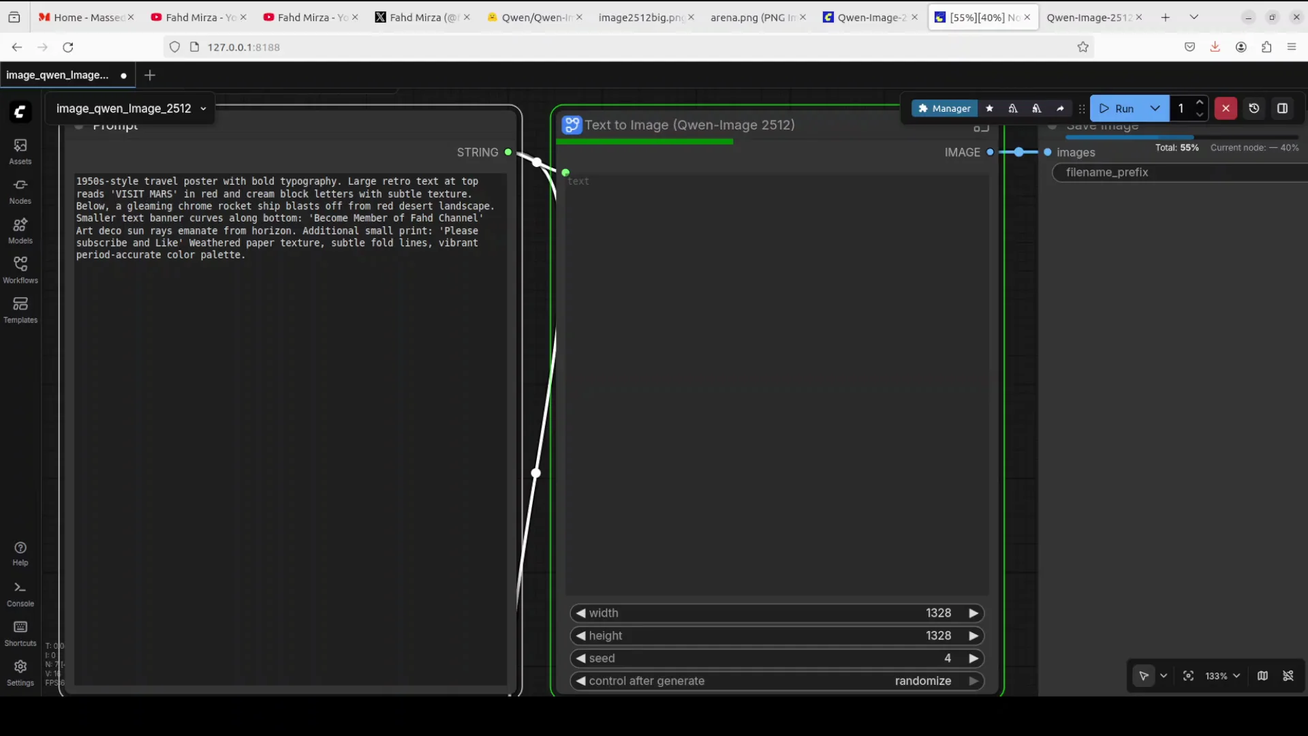This screenshot has height=736, width=1308.
Task: Click the Run button
Action: click(x=1117, y=108)
